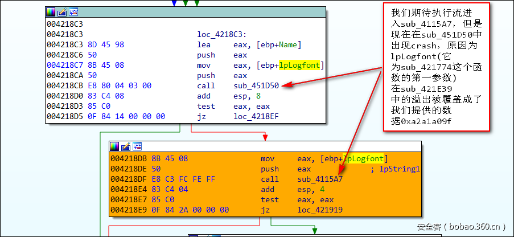Click the color palette icon in the loc_4218C3 block
514x237 pixels.
click(51, 11)
